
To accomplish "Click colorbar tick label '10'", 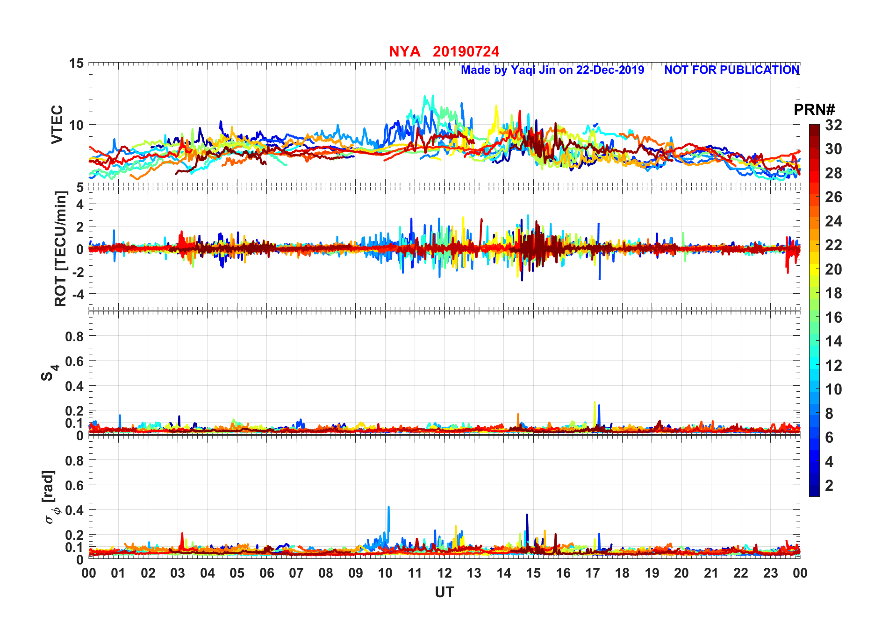I will 833,389.
